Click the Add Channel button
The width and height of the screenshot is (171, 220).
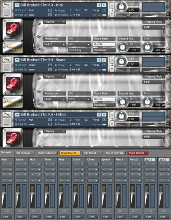24,153
